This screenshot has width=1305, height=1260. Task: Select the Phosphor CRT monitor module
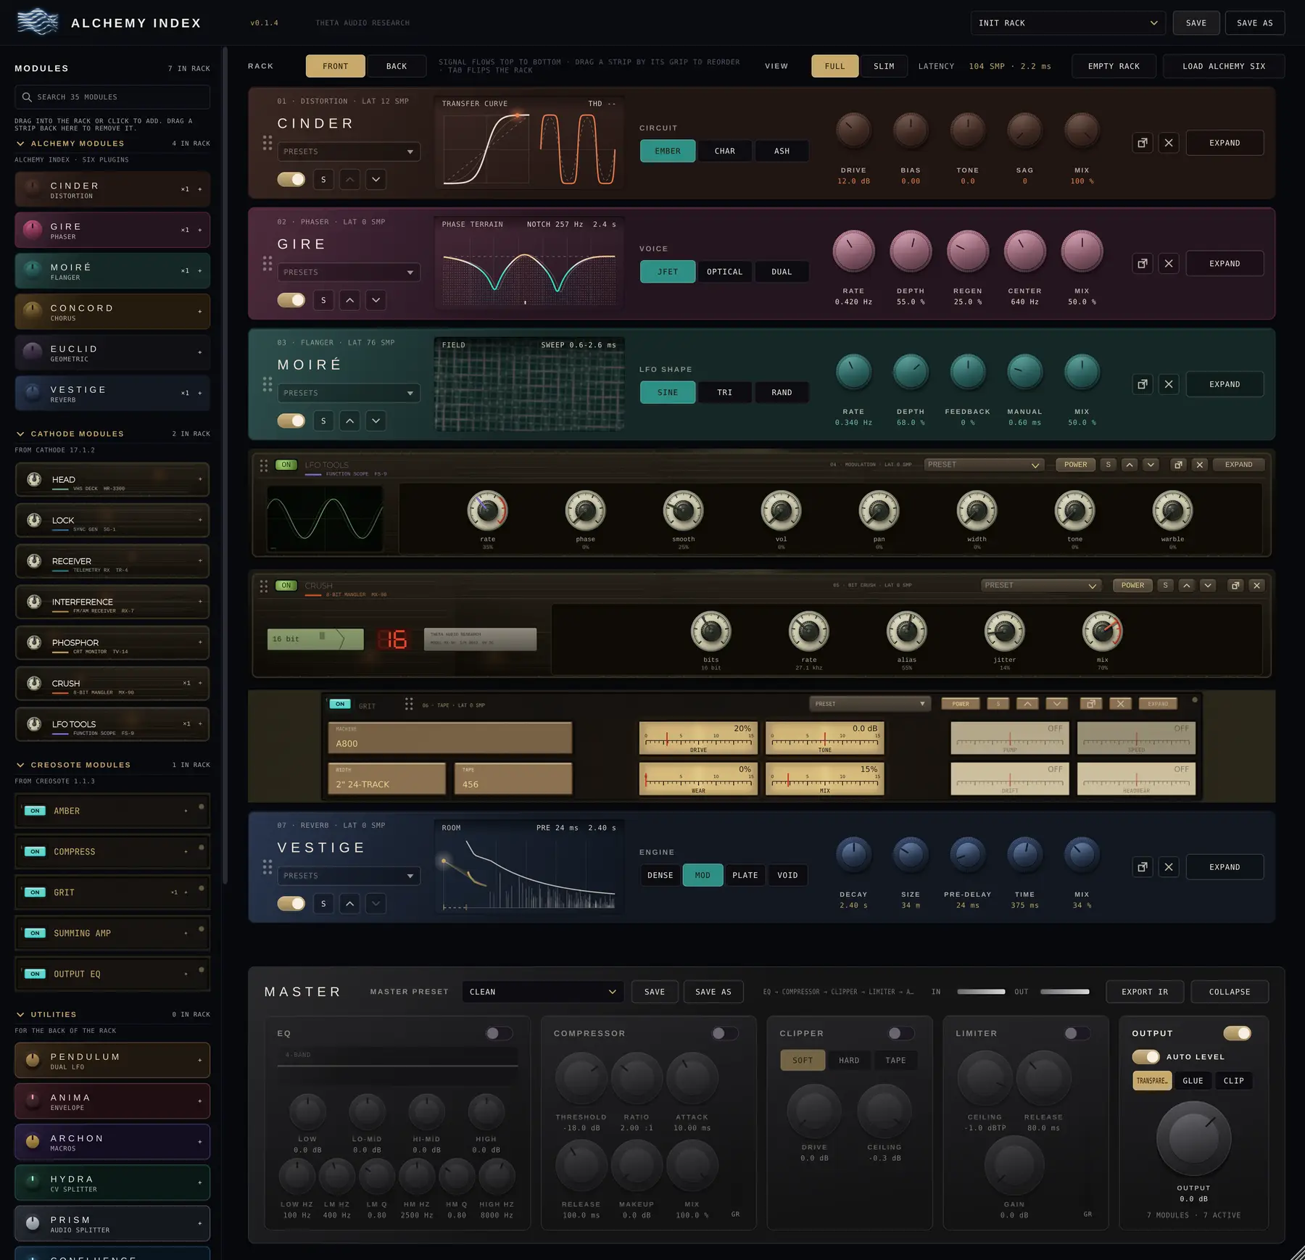(112, 643)
